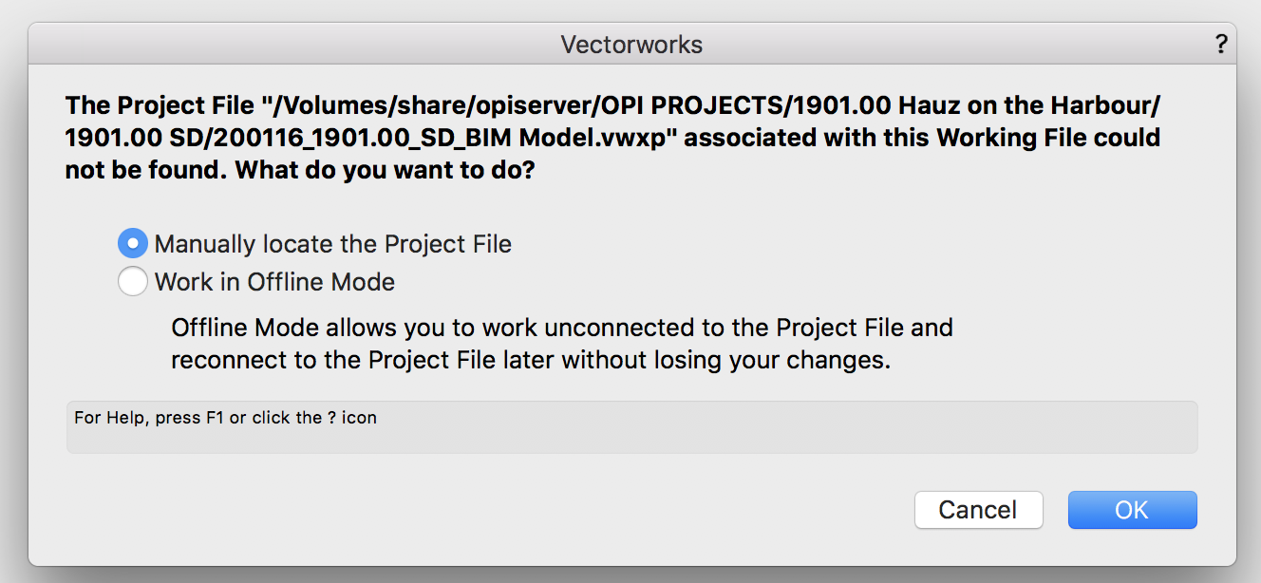Click the Vectorworks dialog title
1261x583 pixels.
[630, 44]
